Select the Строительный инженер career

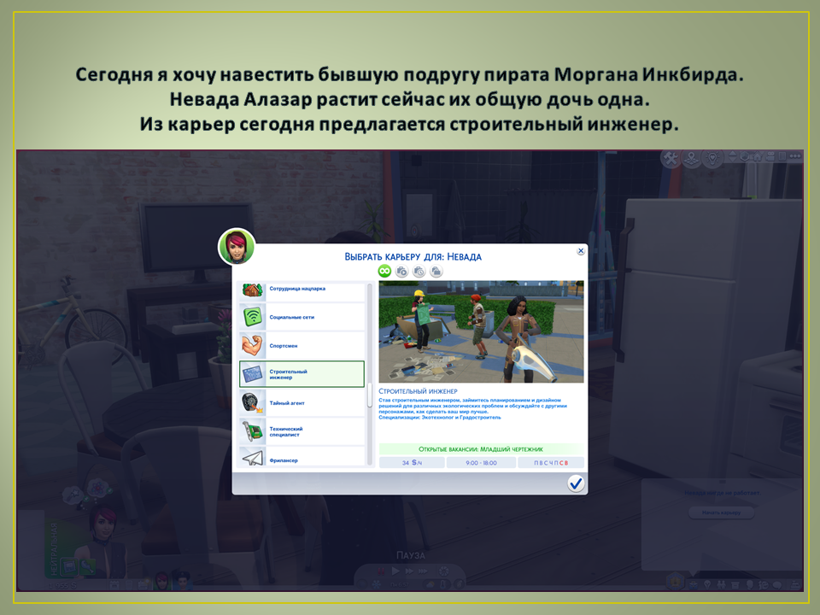click(x=302, y=374)
